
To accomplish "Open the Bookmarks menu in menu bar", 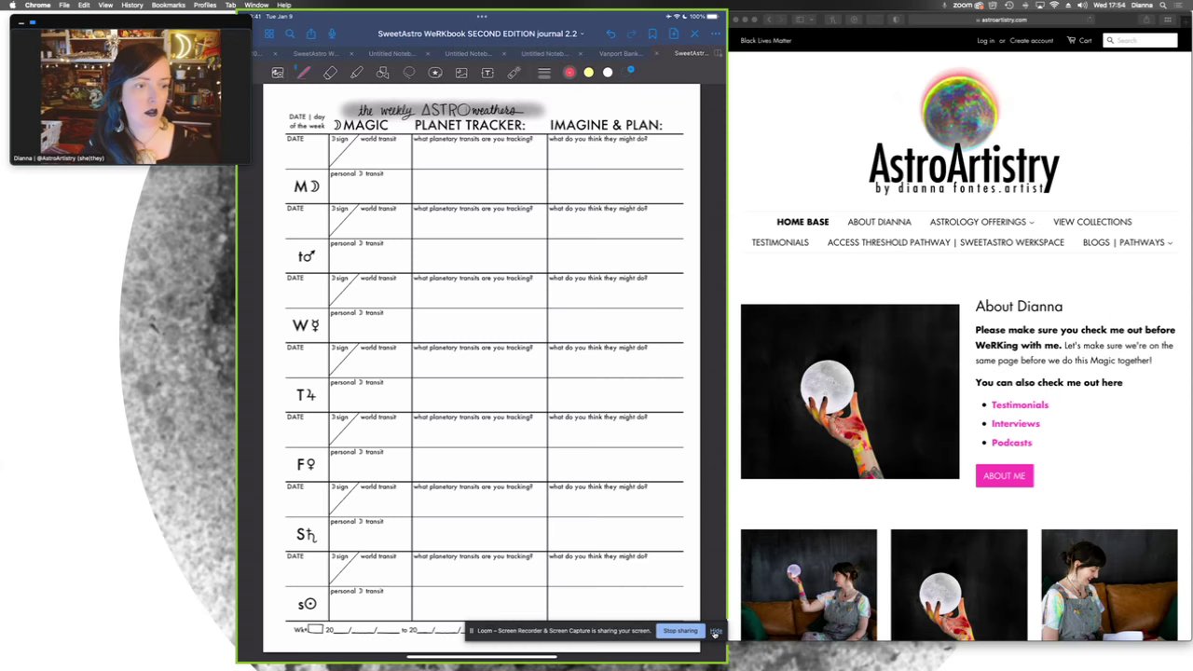I will point(168,5).
